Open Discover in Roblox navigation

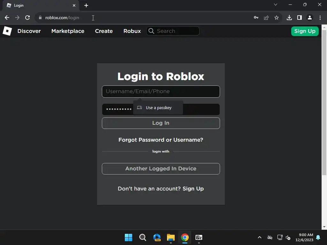click(x=29, y=31)
